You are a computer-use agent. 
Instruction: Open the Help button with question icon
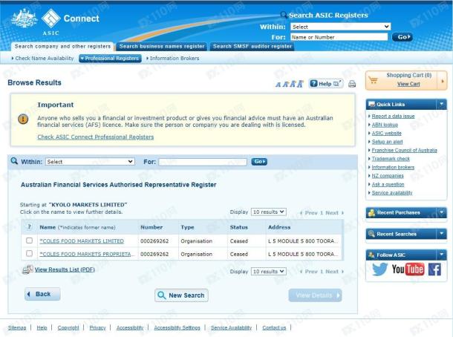(325, 84)
